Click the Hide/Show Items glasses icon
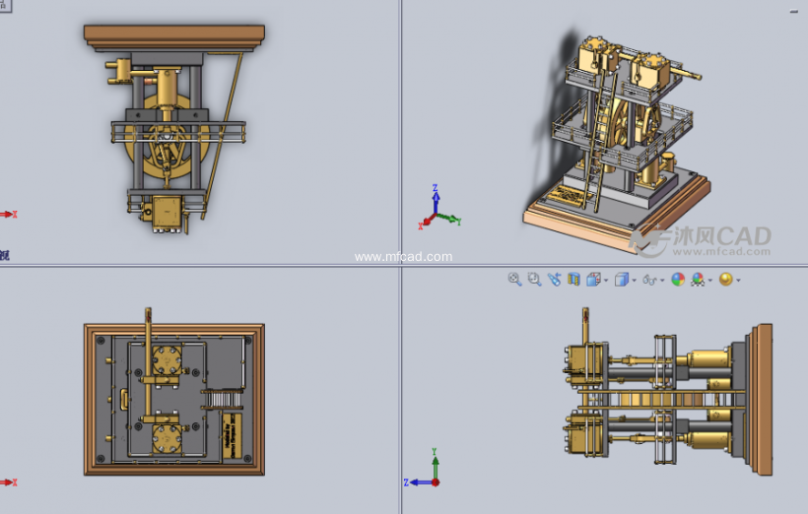 pos(650,280)
